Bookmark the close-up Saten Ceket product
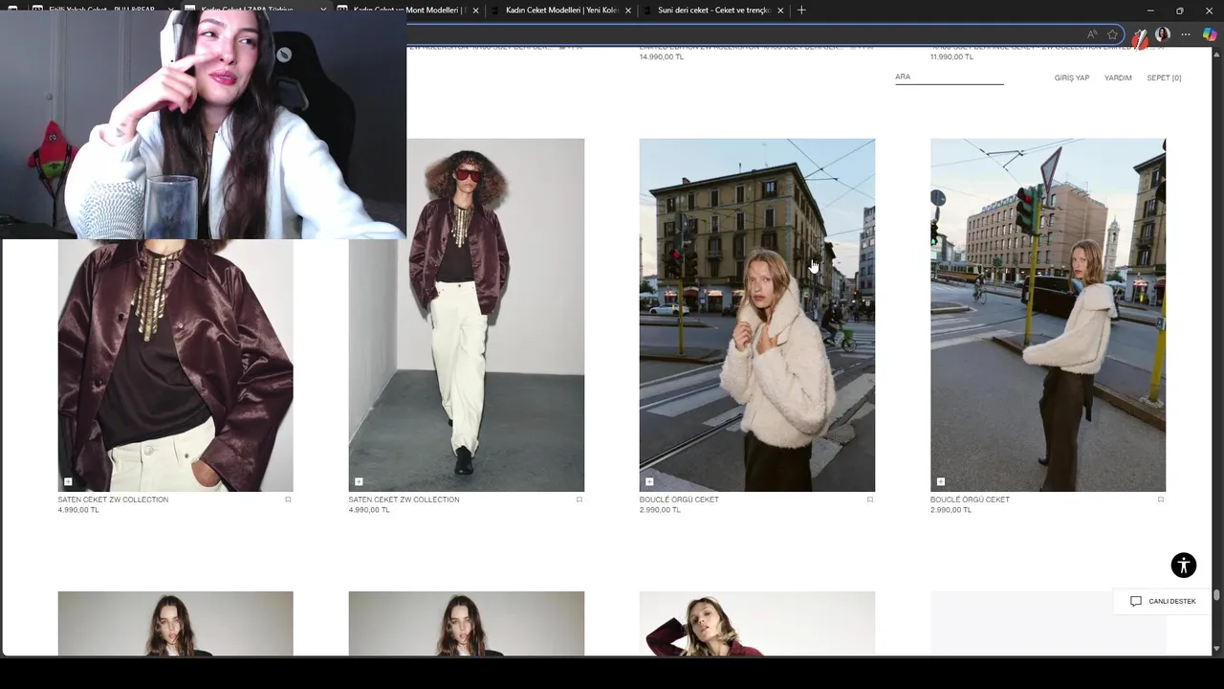 tap(288, 500)
